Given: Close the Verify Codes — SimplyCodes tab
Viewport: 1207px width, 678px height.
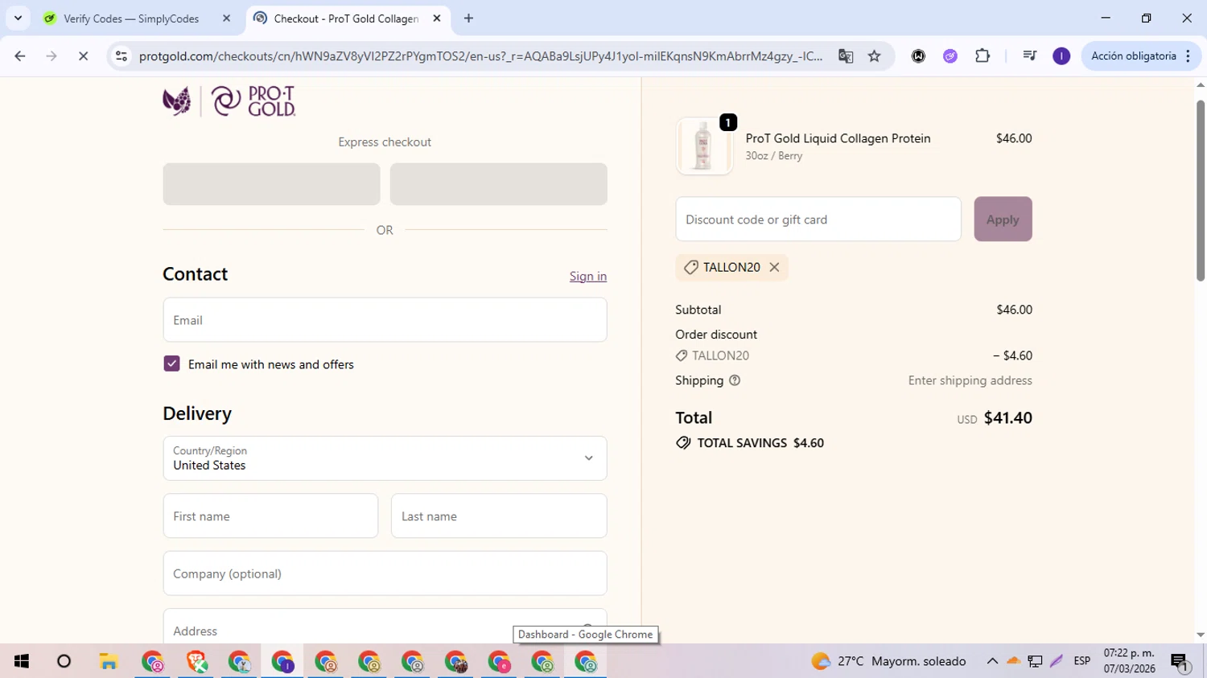Looking at the screenshot, I should point(226,18).
